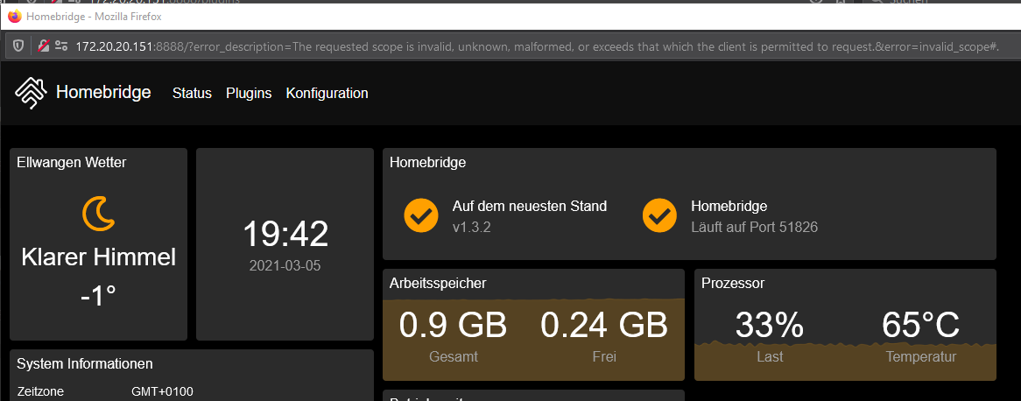The height and width of the screenshot is (401, 1021).
Task: Click checkmark icon beside 'Auf dem neuesten Stand'
Action: [x=421, y=215]
